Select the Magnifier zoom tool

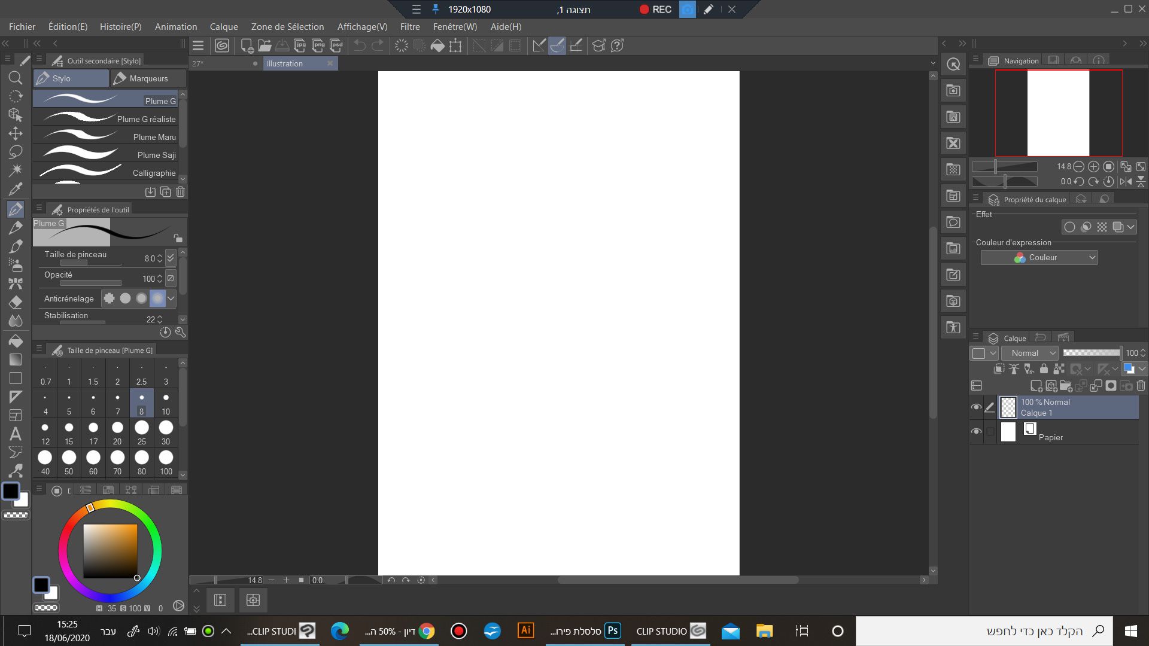[16, 78]
